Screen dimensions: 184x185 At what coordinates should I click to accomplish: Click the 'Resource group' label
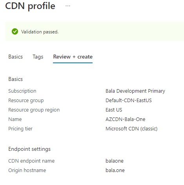(x=26, y=101)
